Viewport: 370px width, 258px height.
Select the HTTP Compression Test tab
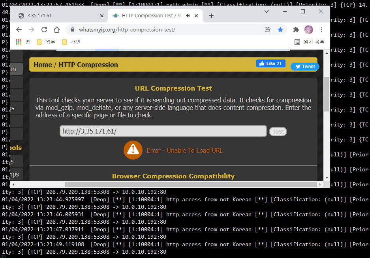(155, 16)
